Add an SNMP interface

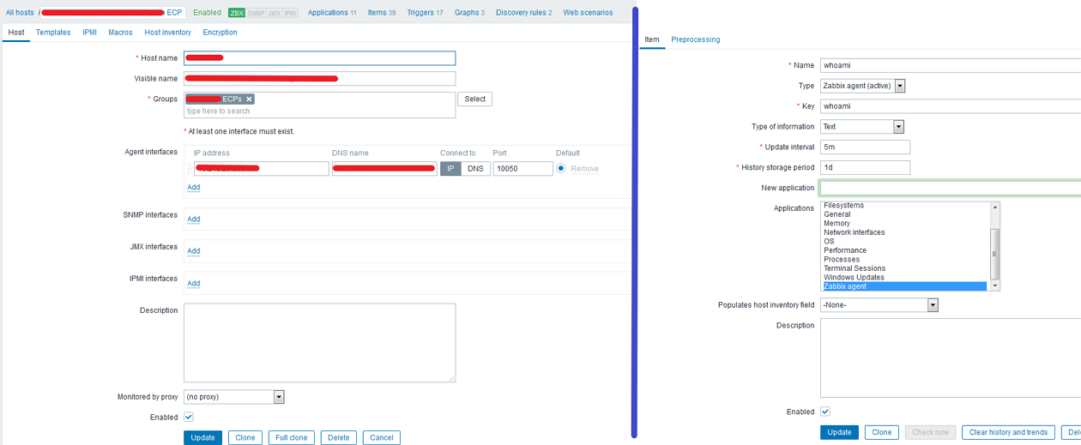tap(194, 219)
